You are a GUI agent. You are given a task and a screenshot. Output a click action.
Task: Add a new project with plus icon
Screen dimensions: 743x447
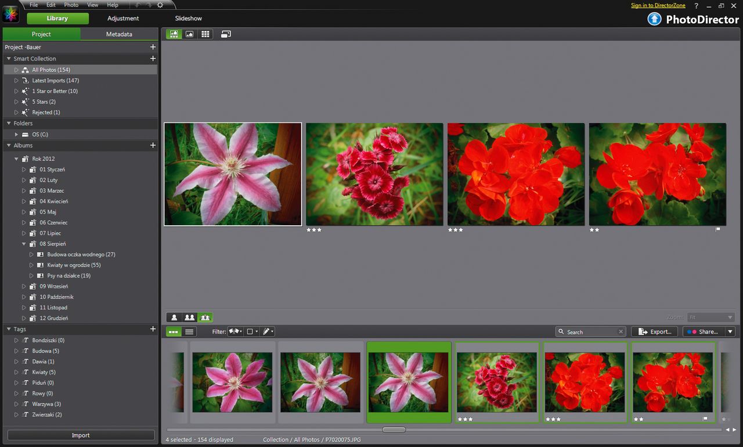pyautogui.click(x=153, y=47)
